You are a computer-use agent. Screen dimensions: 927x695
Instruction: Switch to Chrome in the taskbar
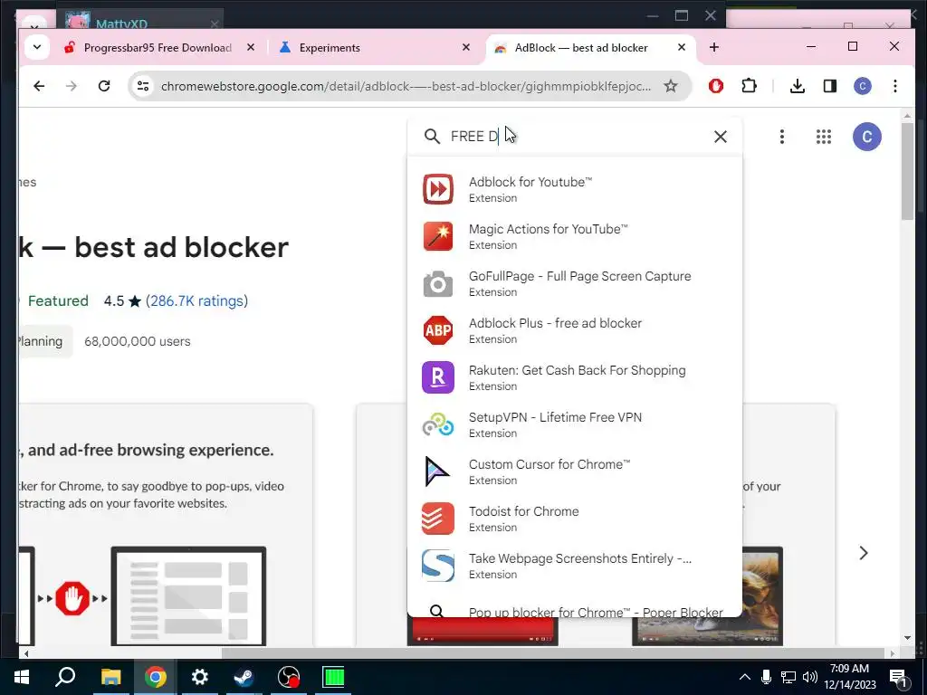(x=156, y=677)
